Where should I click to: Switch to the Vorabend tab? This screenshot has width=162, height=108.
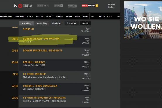point(56,23)
